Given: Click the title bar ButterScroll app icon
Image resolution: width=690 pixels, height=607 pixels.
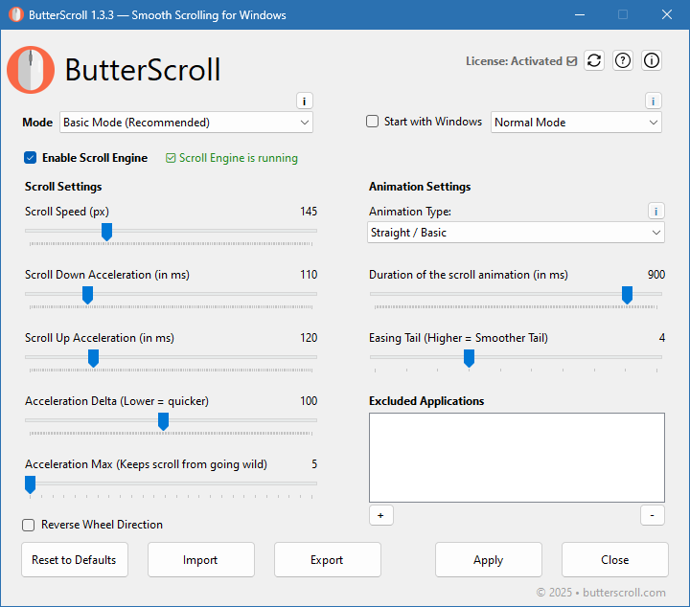Looking at the screenshot, I should 16,15.
